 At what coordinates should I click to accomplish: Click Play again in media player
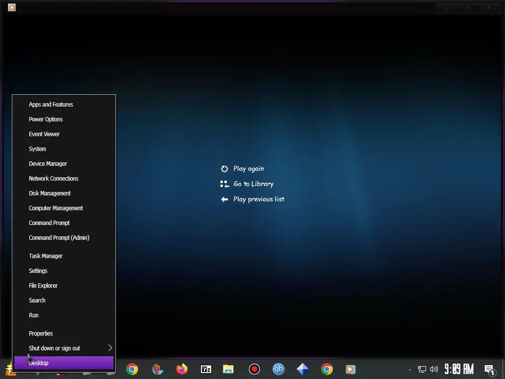(x=249, y=169)
